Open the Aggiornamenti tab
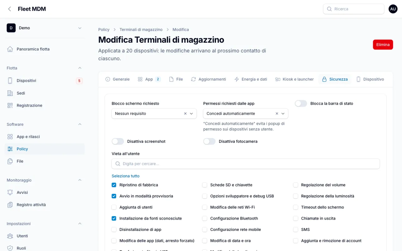Viewport: 402px width, 251px height. point(209,79)
